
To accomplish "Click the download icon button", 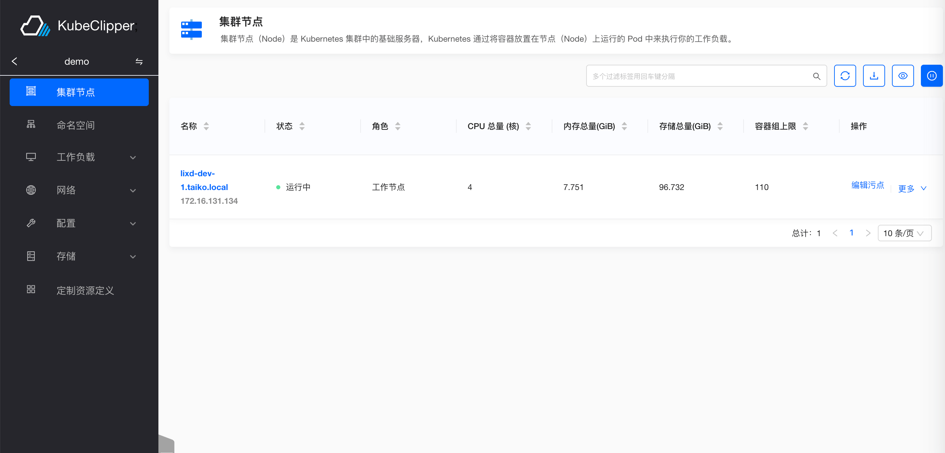I will point(873,76).
